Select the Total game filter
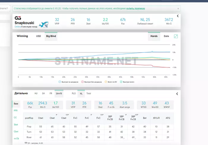Viewport: 208px width, 145px height. (89, 94)
